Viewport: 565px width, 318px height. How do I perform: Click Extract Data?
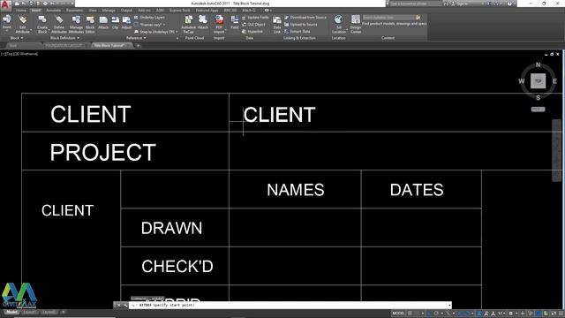[x=298, y=32]
